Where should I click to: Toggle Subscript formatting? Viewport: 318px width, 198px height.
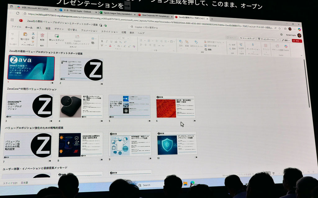point(120,42)
